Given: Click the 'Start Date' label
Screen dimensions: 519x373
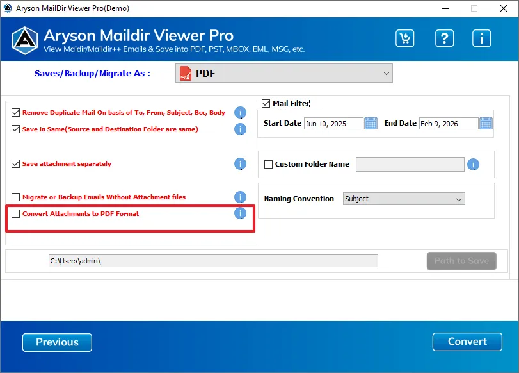Looking at the screenshot, I should coord(282,123).
